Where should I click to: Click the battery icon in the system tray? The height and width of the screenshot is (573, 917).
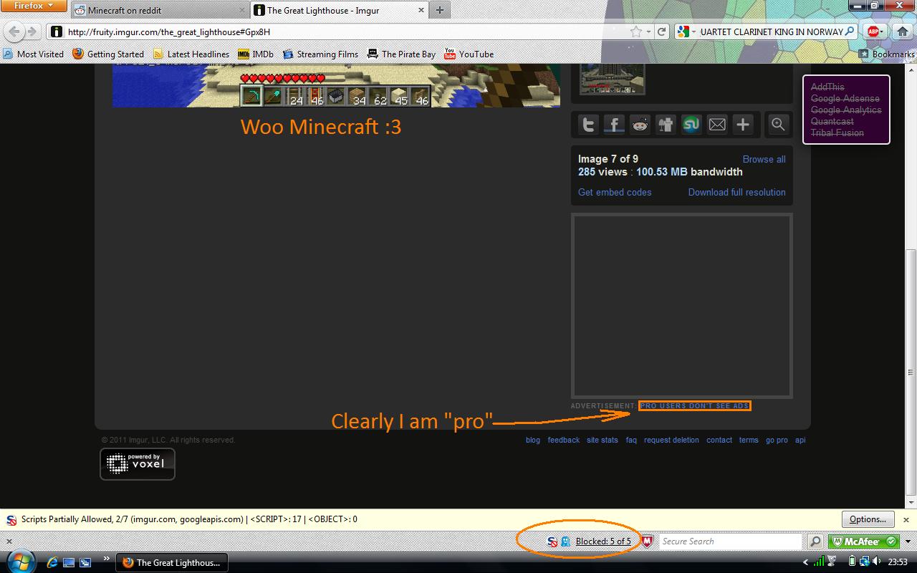click(852, 562)
